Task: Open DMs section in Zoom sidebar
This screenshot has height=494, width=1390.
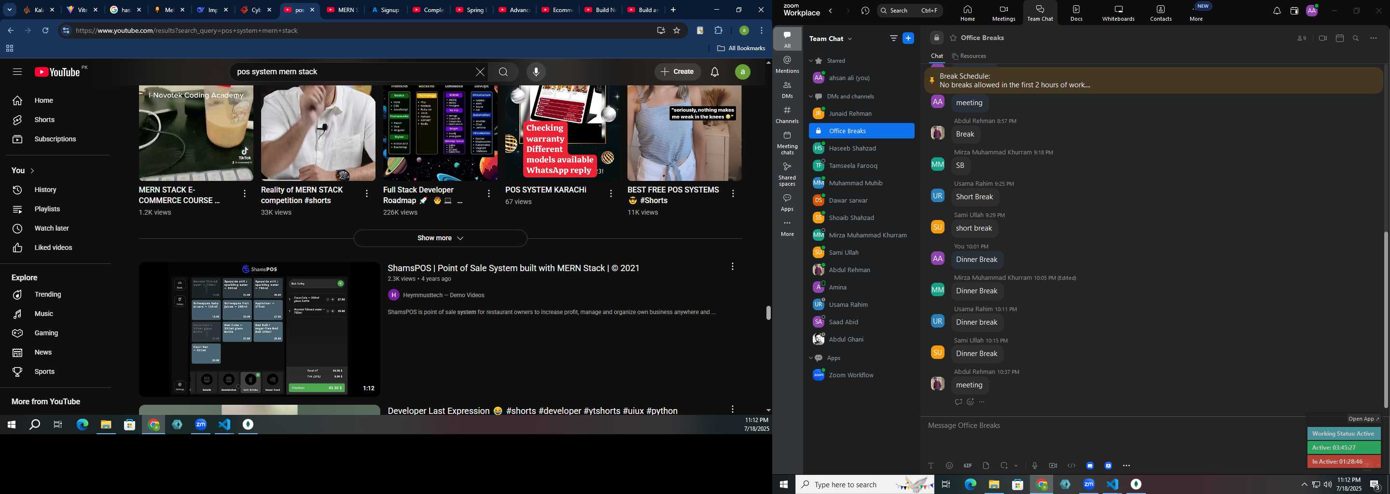Action: 787,90
